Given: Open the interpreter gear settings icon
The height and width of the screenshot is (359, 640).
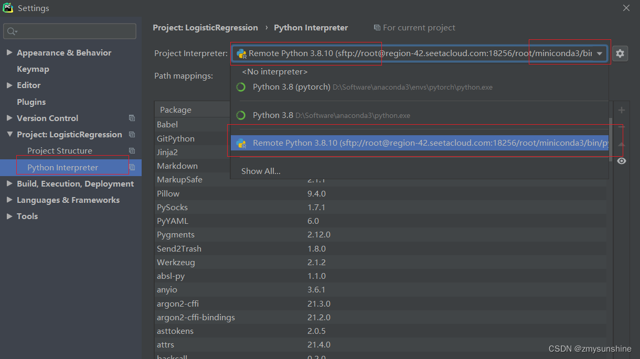Looking at the screenshot, I should pos(620,53).
